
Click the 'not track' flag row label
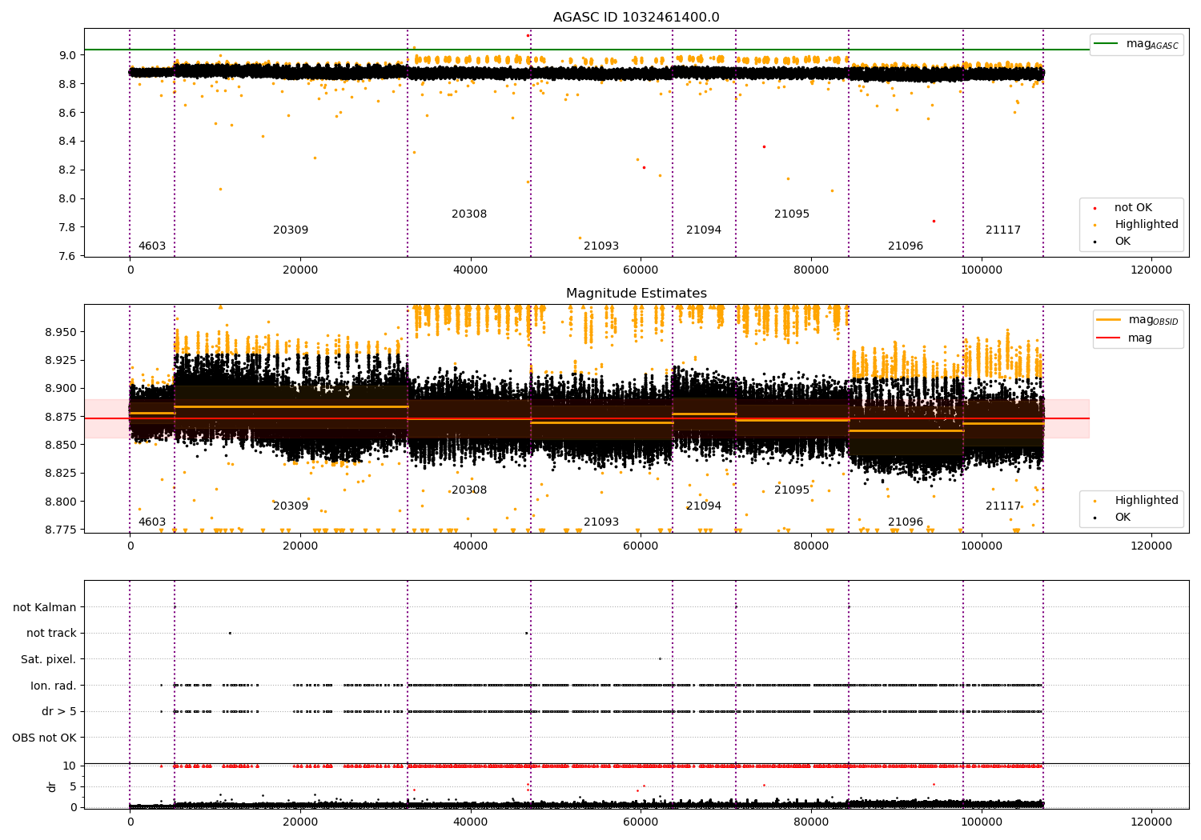click(51, 634)
